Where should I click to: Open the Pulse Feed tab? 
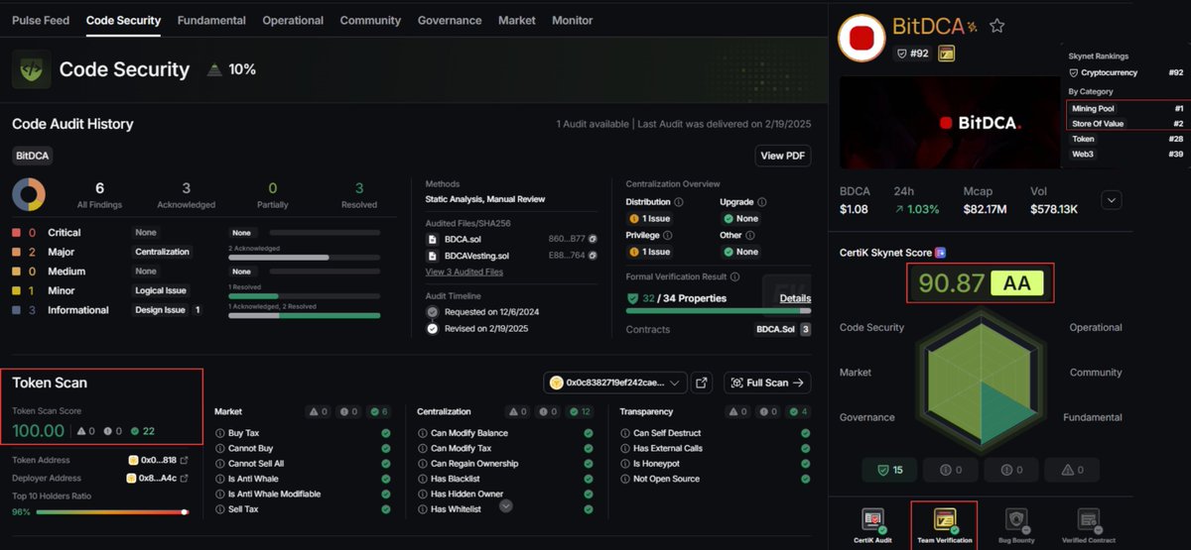[x=41, y=20]
